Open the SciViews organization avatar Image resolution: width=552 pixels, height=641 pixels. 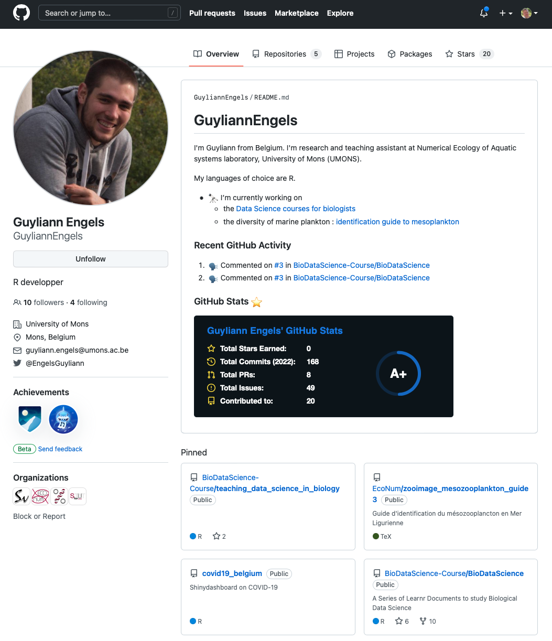21,496
